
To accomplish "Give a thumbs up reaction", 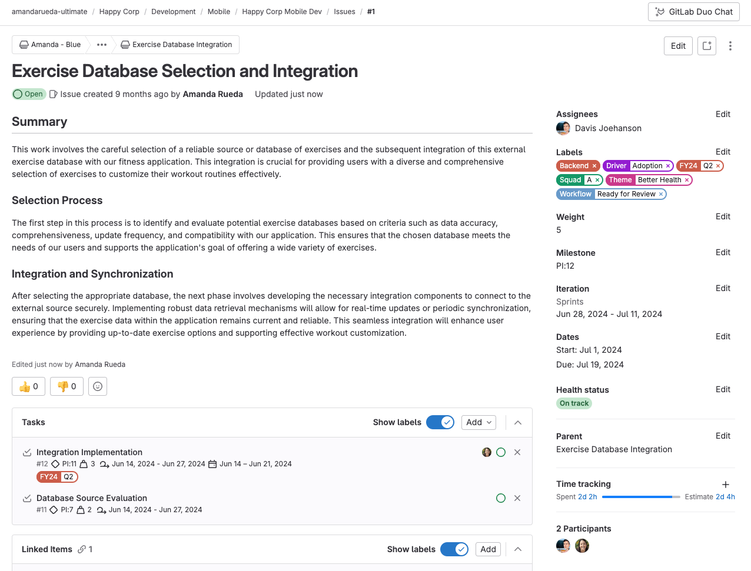I will (x=29, y=386).
